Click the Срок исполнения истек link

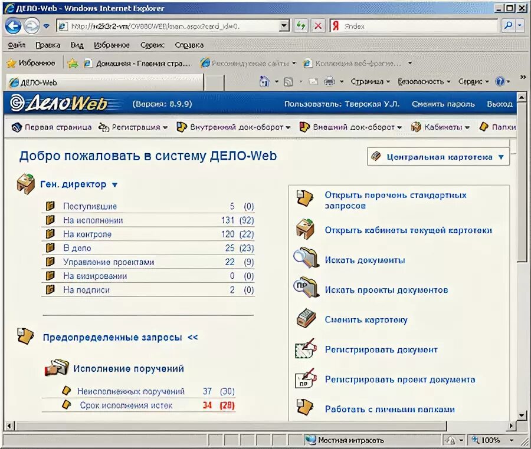[x=126, y=405]
